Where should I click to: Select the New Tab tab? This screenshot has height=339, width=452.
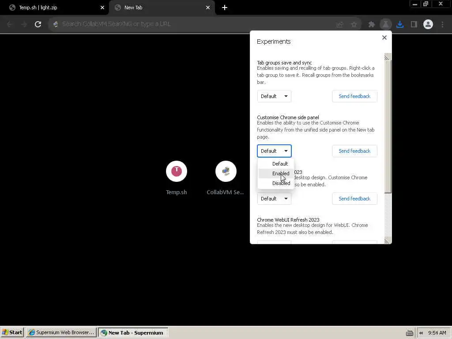point(162,8)
